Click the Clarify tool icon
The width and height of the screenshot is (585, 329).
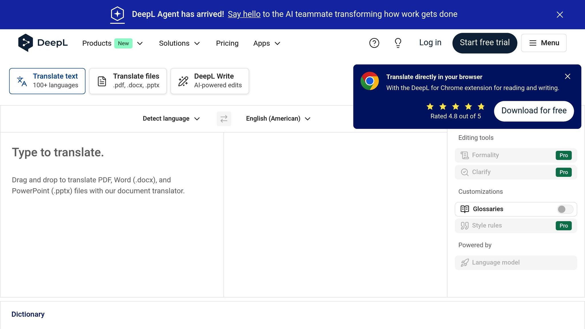click(464, 172)
